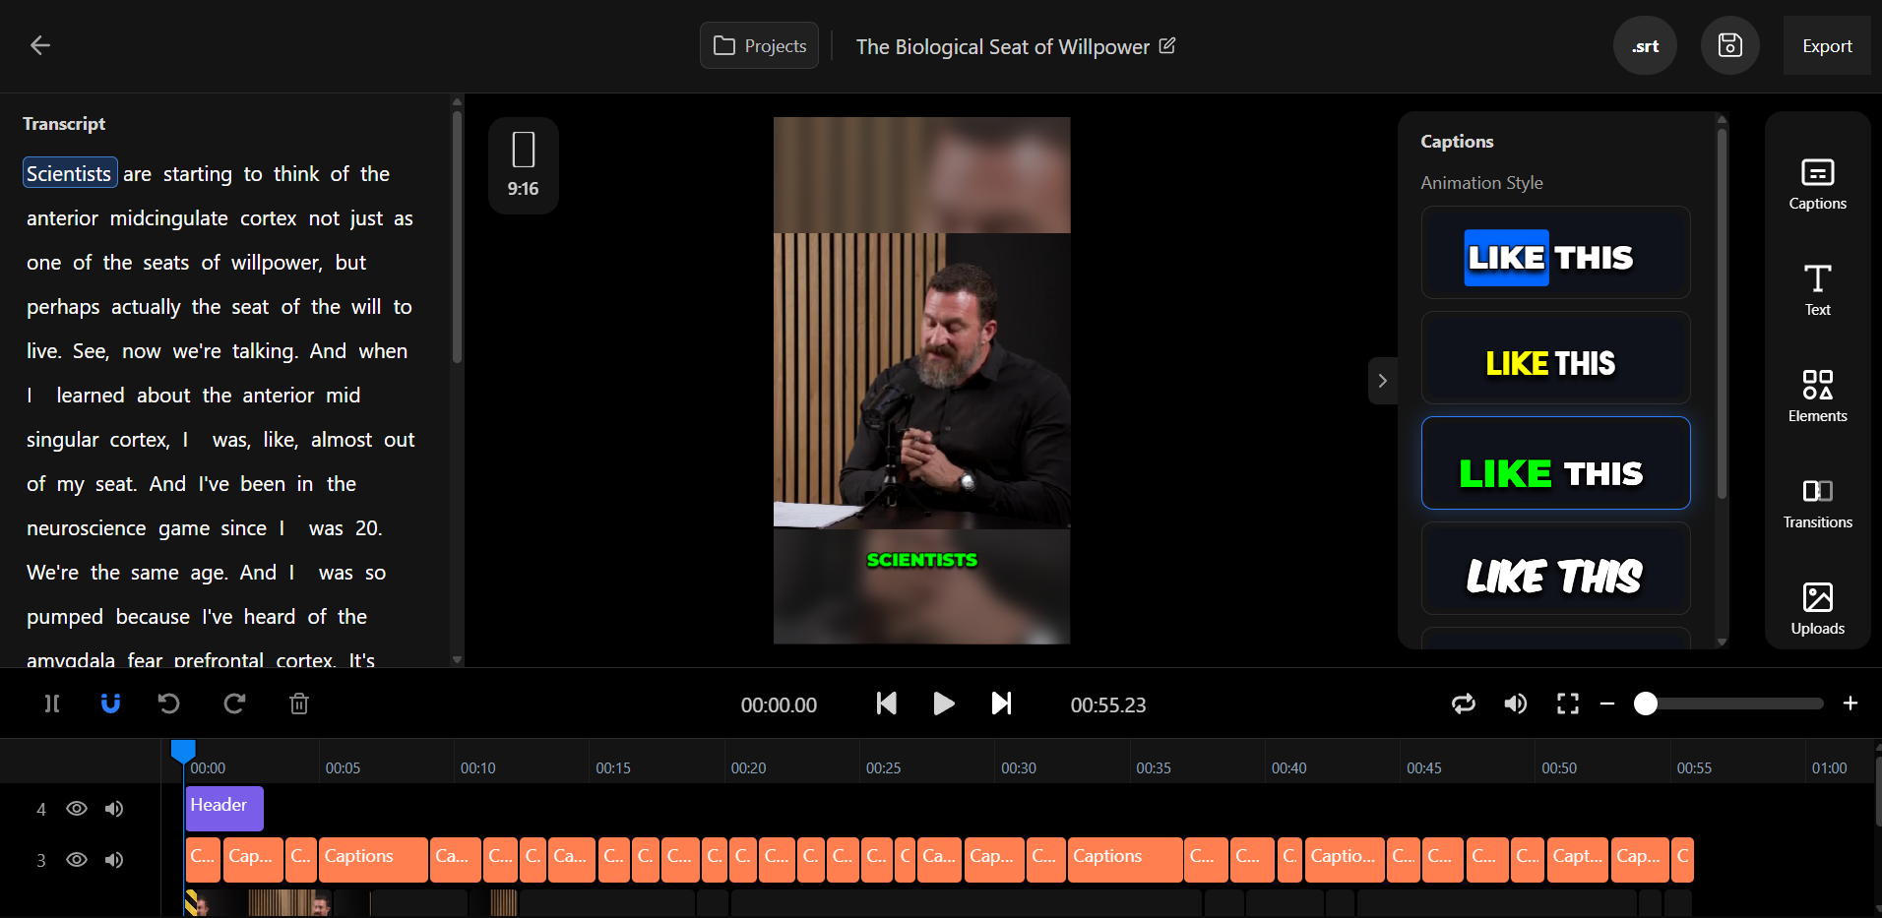The image size is (1882, 918).
Task: Edit the project title pencil icon
Action: click(1167, 45)
